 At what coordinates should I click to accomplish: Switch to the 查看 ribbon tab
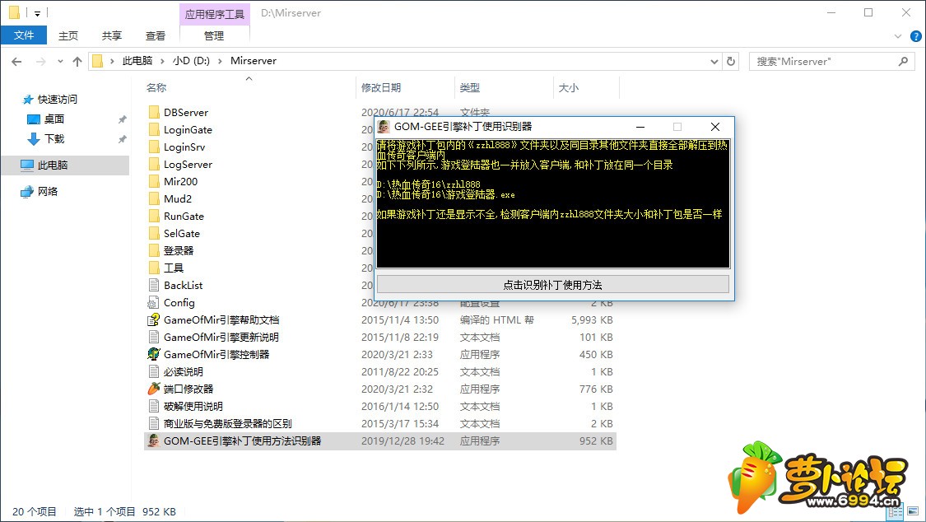[x=156, y=35]
